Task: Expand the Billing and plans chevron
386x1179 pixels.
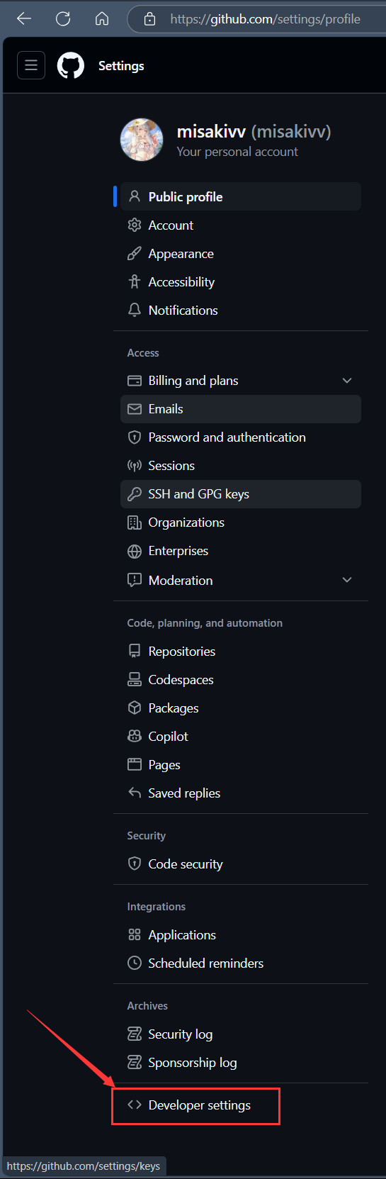Action: click(347, 381)
